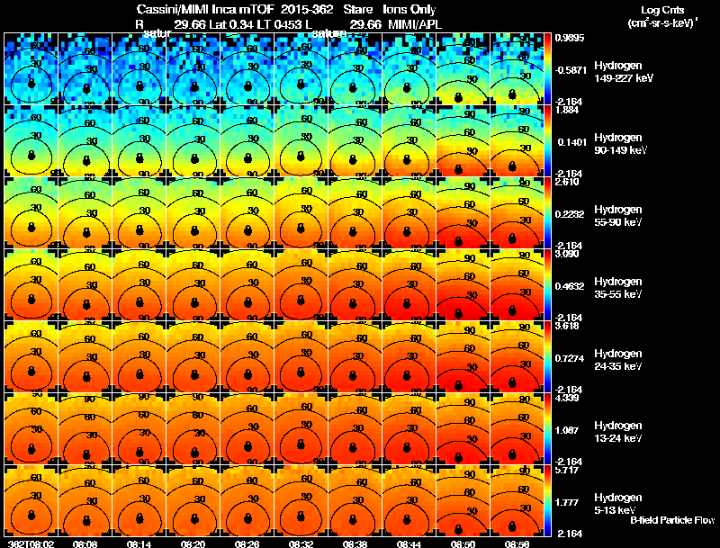Viewport: 720px width, 548px height.
Task: Click the color bar of the 5-13 keV row
Action: [547, 500]
